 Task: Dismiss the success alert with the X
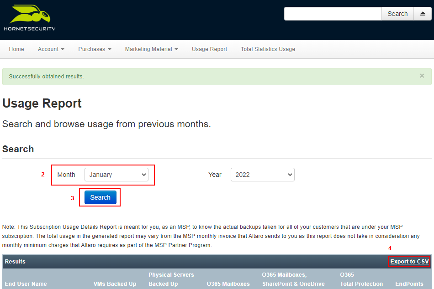[422, 76]
